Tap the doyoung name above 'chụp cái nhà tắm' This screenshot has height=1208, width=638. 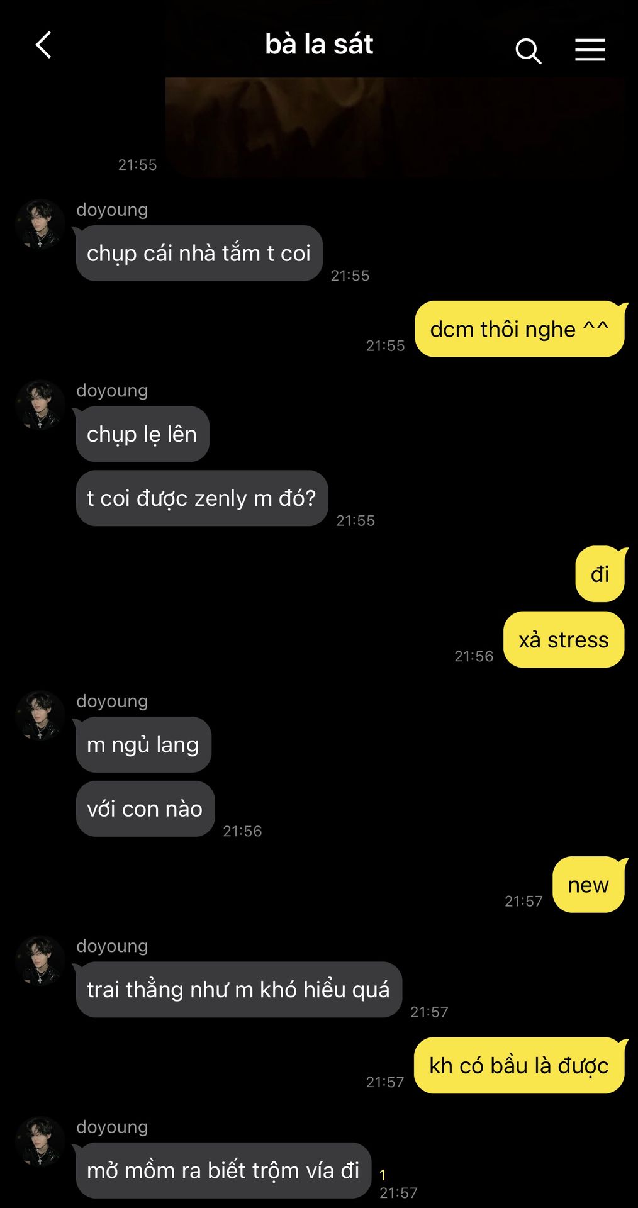pos(112,210)
